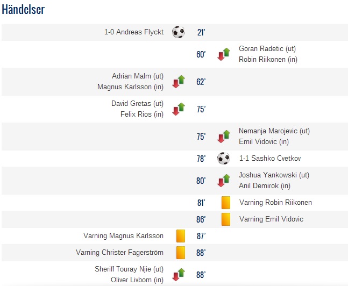This screenshot has width=348, height=286.
Task: Click substitution arrows beside Joshua Yankowski
Action: pos(224,181)
